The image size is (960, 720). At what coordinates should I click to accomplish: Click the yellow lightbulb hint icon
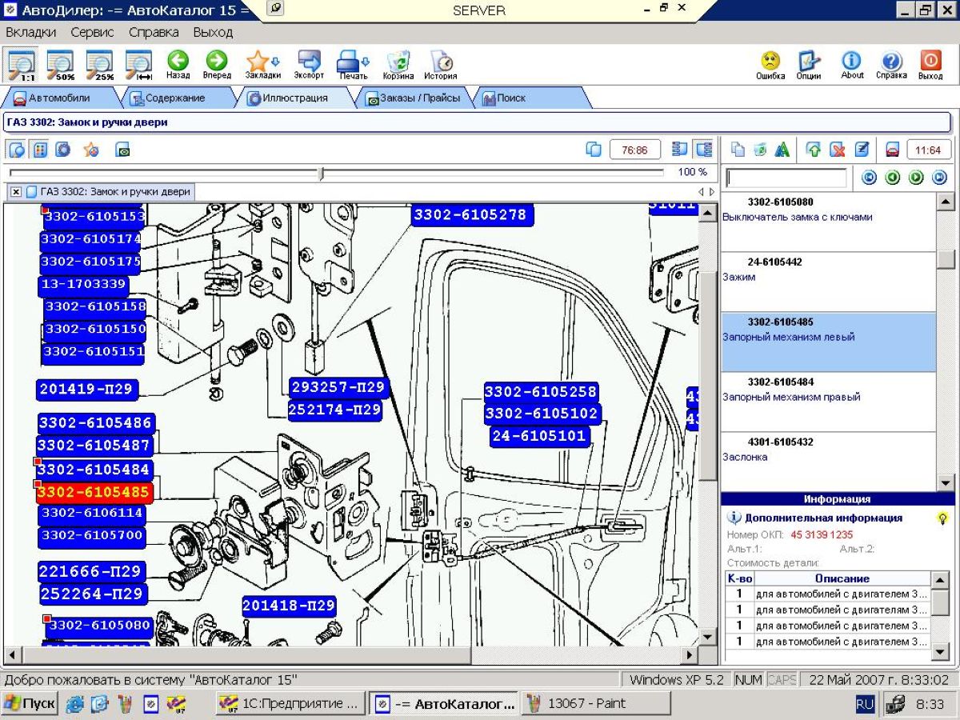tap(943, 518)
